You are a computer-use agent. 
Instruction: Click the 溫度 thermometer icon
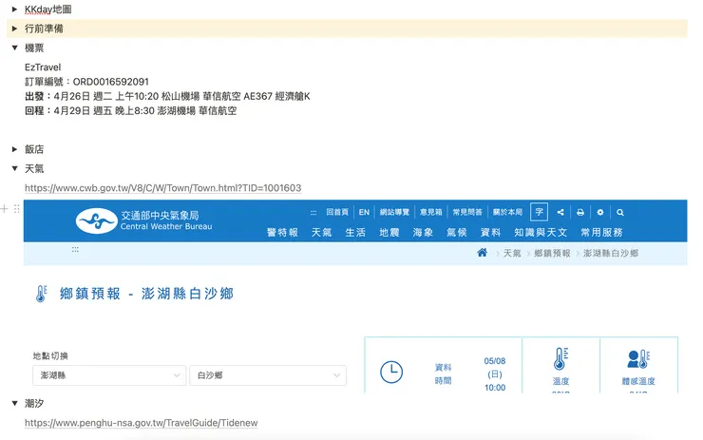pos(560,358)
